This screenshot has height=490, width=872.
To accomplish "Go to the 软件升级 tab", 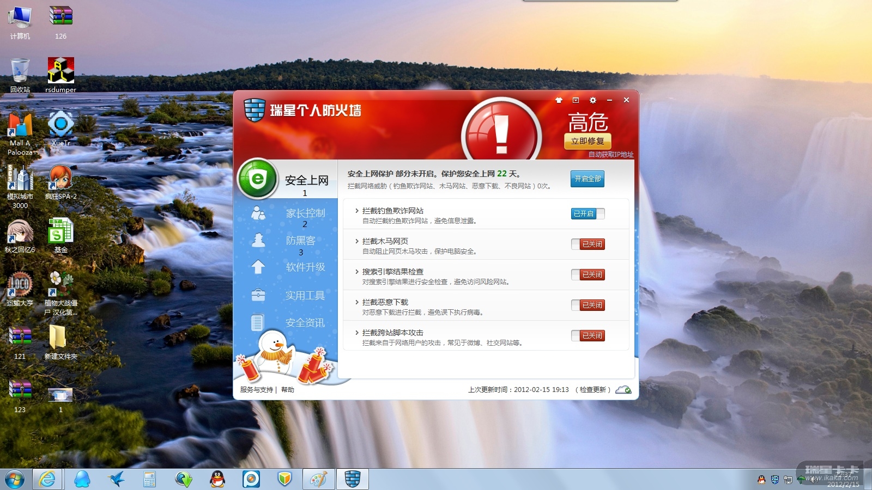I will click(x=305, y=267).
